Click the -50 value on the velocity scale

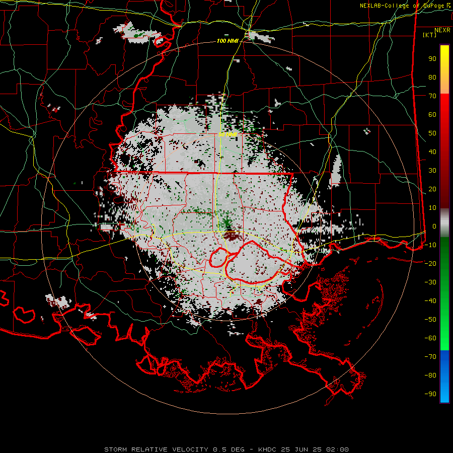430,320
